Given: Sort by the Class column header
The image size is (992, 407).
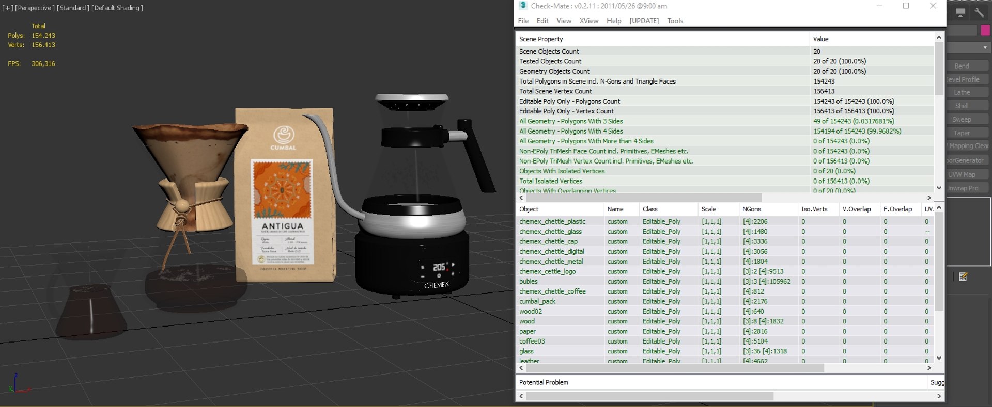Looking at the screenshot, I should 668,209.
